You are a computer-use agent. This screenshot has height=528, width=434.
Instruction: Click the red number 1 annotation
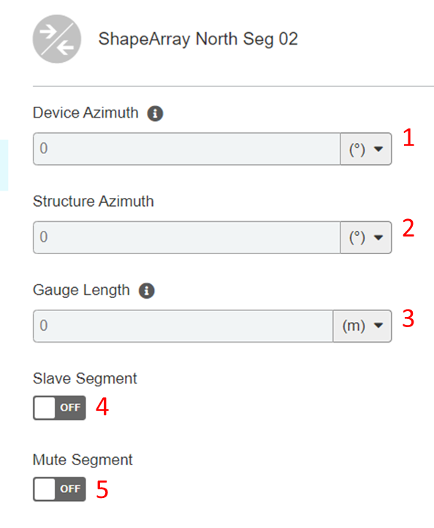[408, 137]
